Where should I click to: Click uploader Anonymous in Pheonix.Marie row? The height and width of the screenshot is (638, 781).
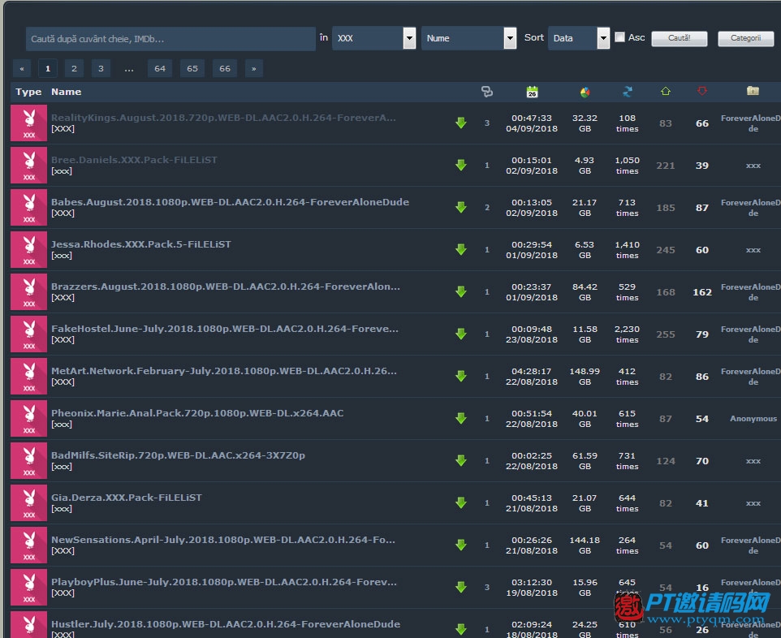[x=753, y=418]
